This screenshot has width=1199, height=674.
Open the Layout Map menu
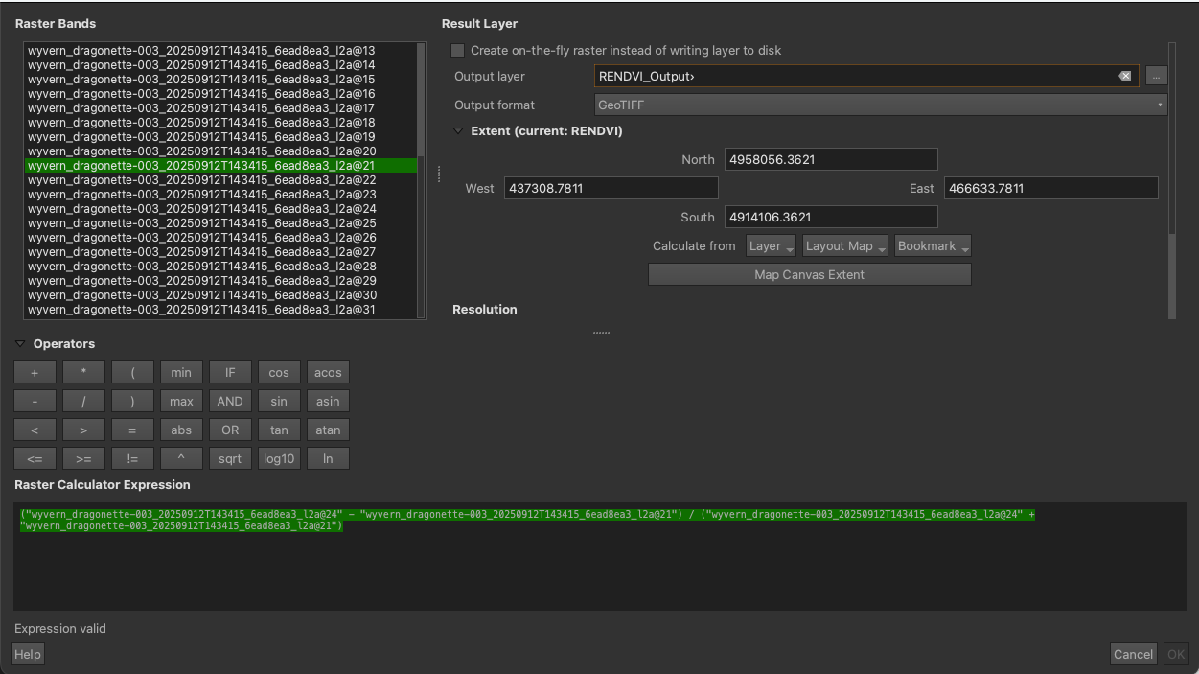[844, 246]
